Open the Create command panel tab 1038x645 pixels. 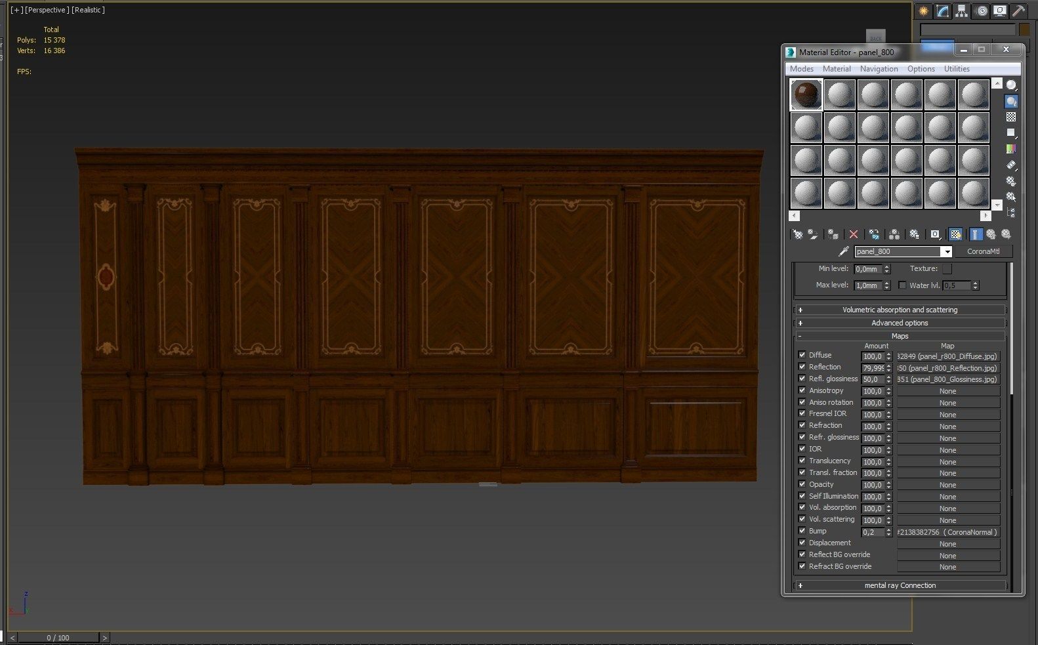pos(924,11)
